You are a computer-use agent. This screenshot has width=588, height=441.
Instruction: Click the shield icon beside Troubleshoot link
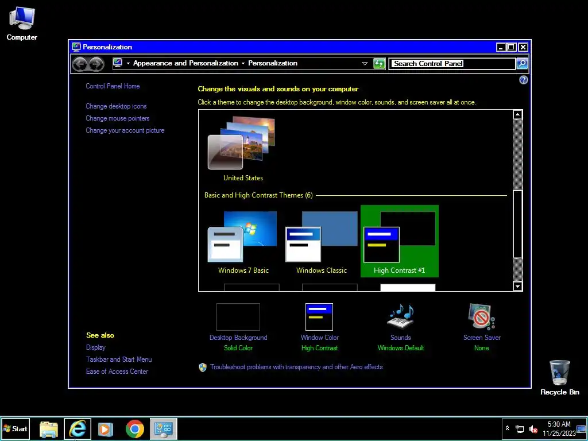(x=203, y=367)
